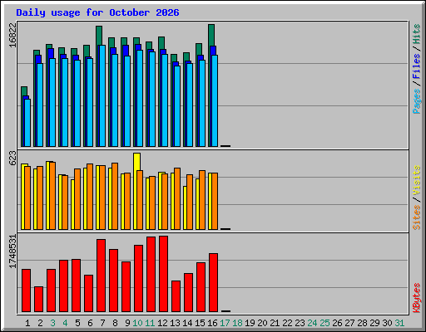Viewport: 426px width, 332px height.
Task: Click the 623 axis value
Action: (12, 158)
